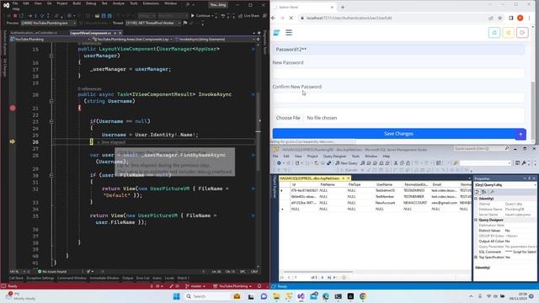Open File Explorer from the taskbar
This screenshot has height=303, width=539.
click(276, 296)
